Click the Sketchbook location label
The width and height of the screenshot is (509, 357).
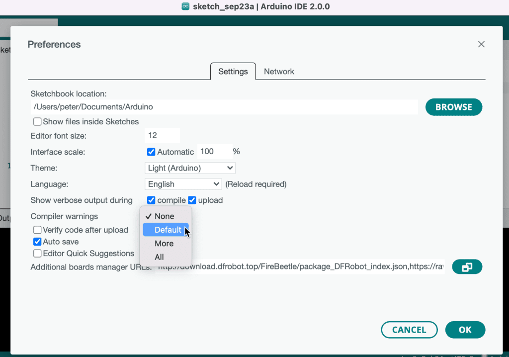point(69,94)
